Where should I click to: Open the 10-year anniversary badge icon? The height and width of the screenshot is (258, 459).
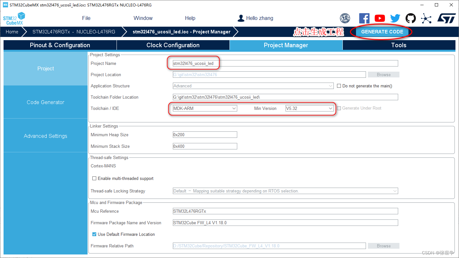pos(345,18)
